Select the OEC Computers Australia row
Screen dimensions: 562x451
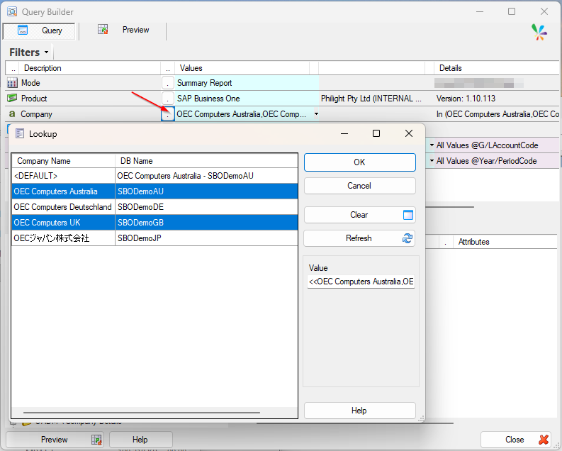(x=154, y=191)
